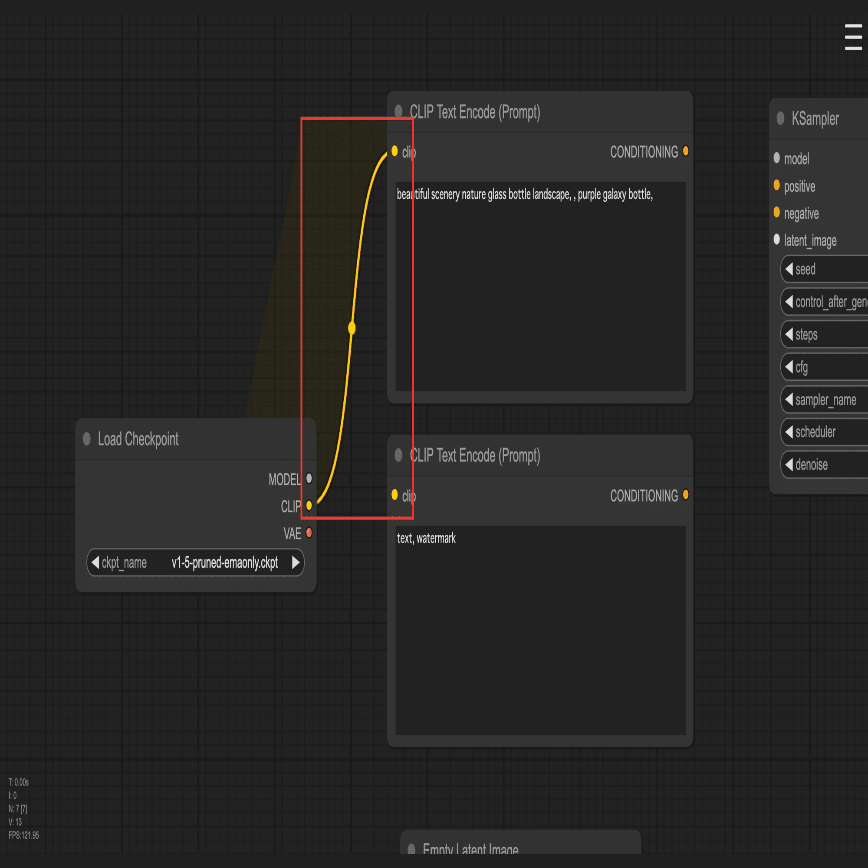This screenshot has width=868, height=868.
Task: Collapse the Load Checkpoint node dot
Action: point(87,439)
